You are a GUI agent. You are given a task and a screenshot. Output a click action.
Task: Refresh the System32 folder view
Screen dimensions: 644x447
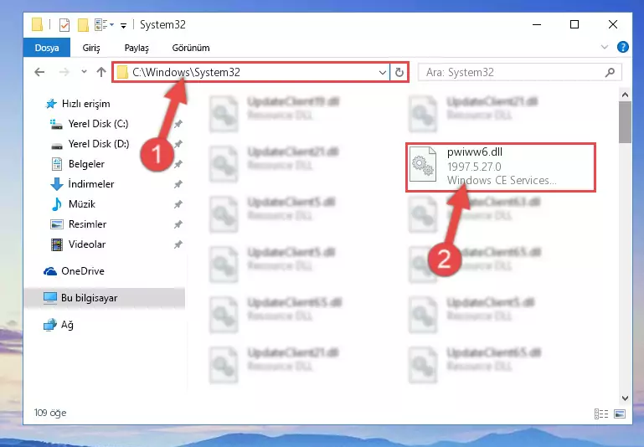[399, 73]
